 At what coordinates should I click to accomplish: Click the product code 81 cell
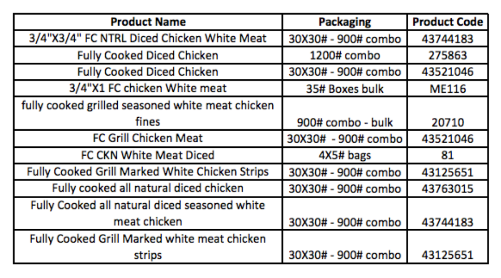(x=448, y=155)
